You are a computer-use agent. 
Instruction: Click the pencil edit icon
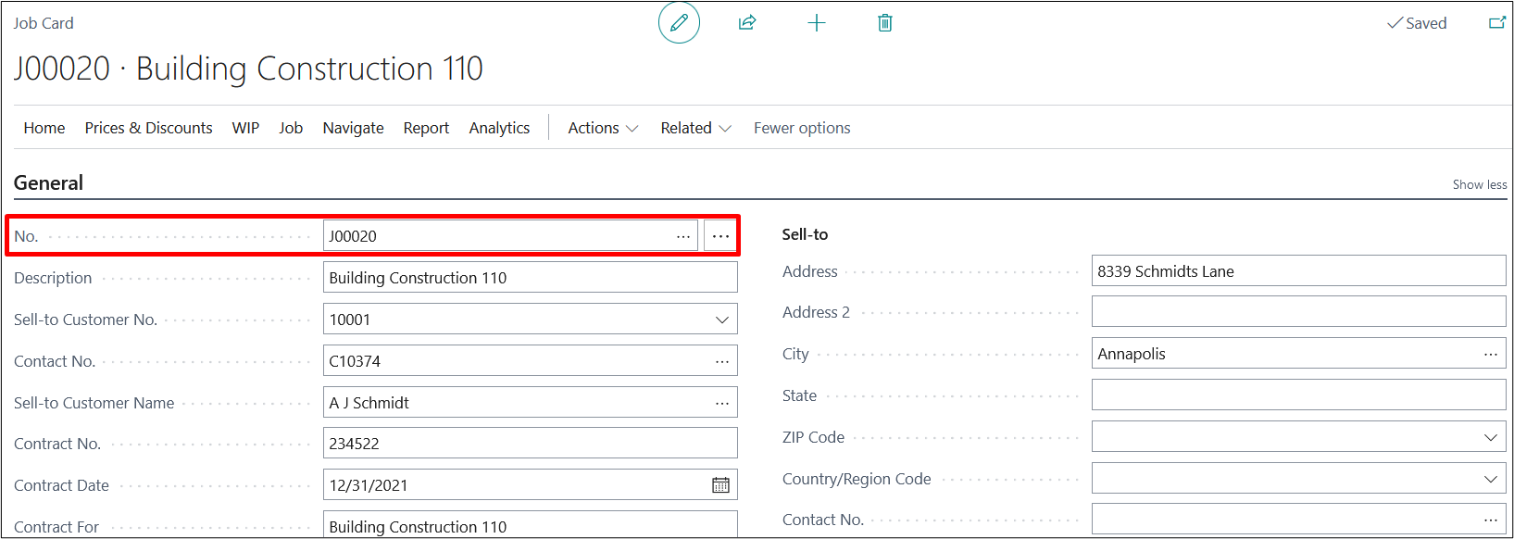[x=679, y=23]
